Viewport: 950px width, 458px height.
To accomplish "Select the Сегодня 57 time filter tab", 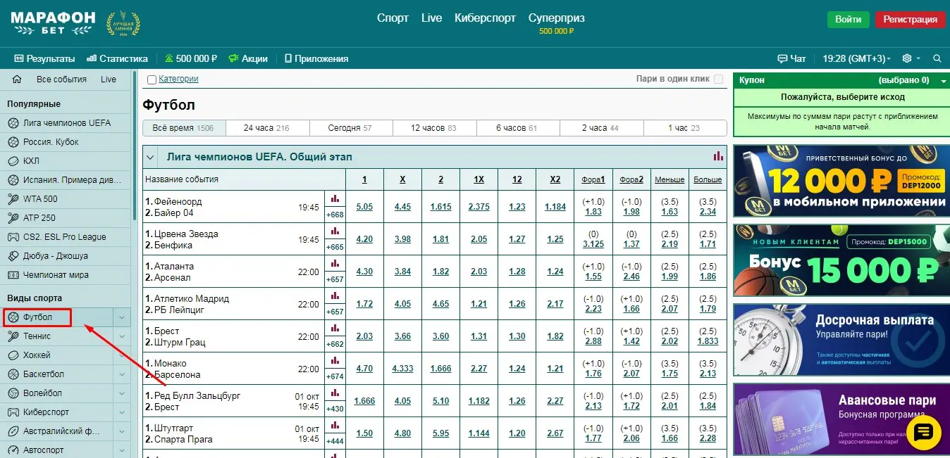I will pos(350,127).
